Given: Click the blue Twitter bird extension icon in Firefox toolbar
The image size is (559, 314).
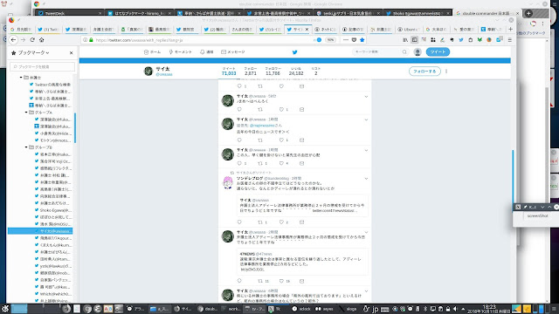Looking at the screenshot, I should pyautogui.click(x=461, y=40).
